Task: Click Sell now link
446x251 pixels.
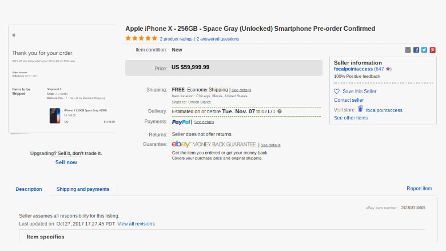Action: coord(66,162)
